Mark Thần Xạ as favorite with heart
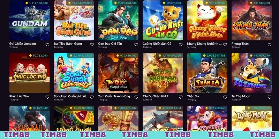Screen dimensions: 279x139 pyautogui.click(x=225, y=97)
